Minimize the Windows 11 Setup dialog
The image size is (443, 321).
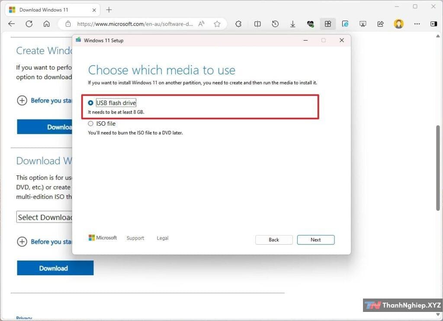(305, 40)
